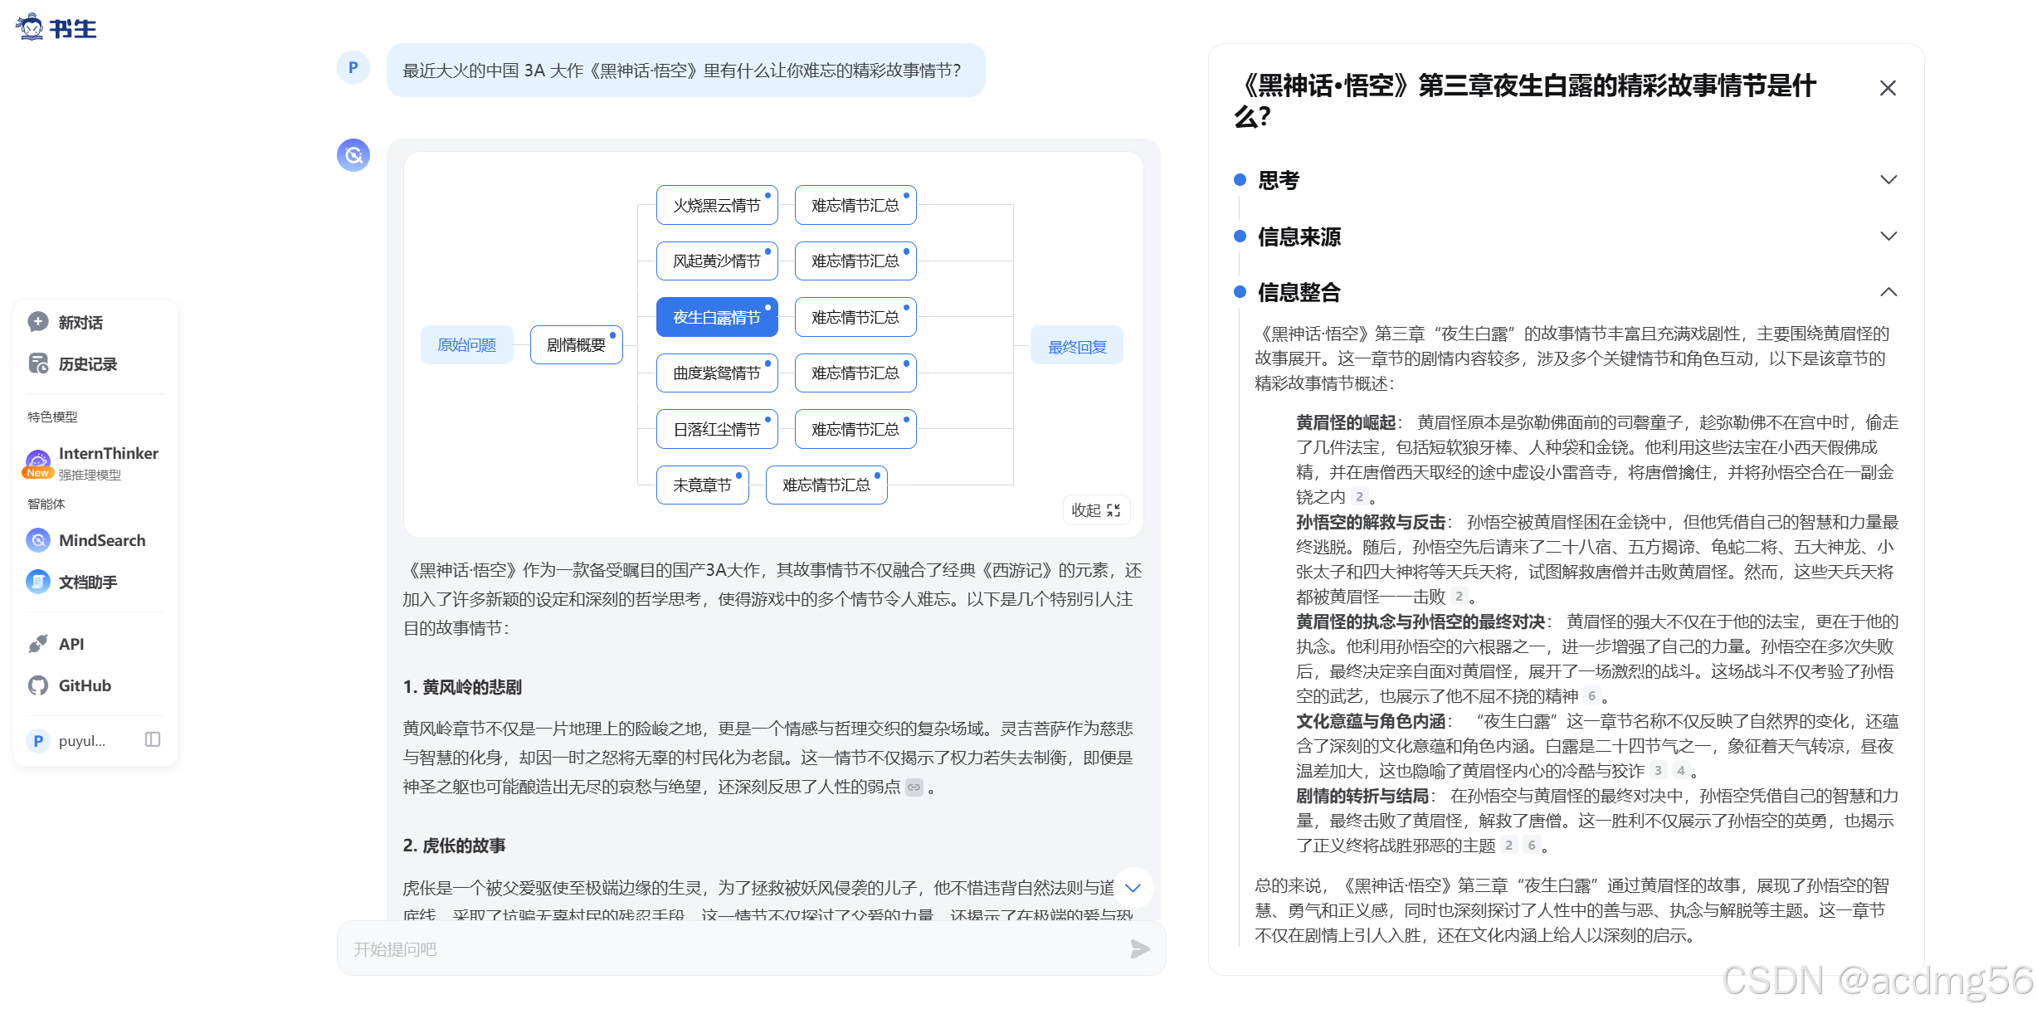This screenshot has height=1014, width=2037.
Task: Click the citation link icon after 人性的弱点
Action: 914,787
